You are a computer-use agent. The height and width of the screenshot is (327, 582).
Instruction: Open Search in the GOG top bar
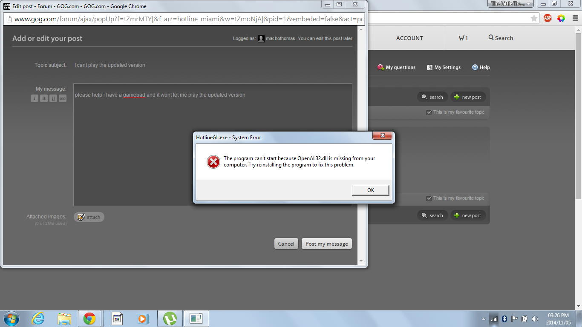tap(501, 38)
